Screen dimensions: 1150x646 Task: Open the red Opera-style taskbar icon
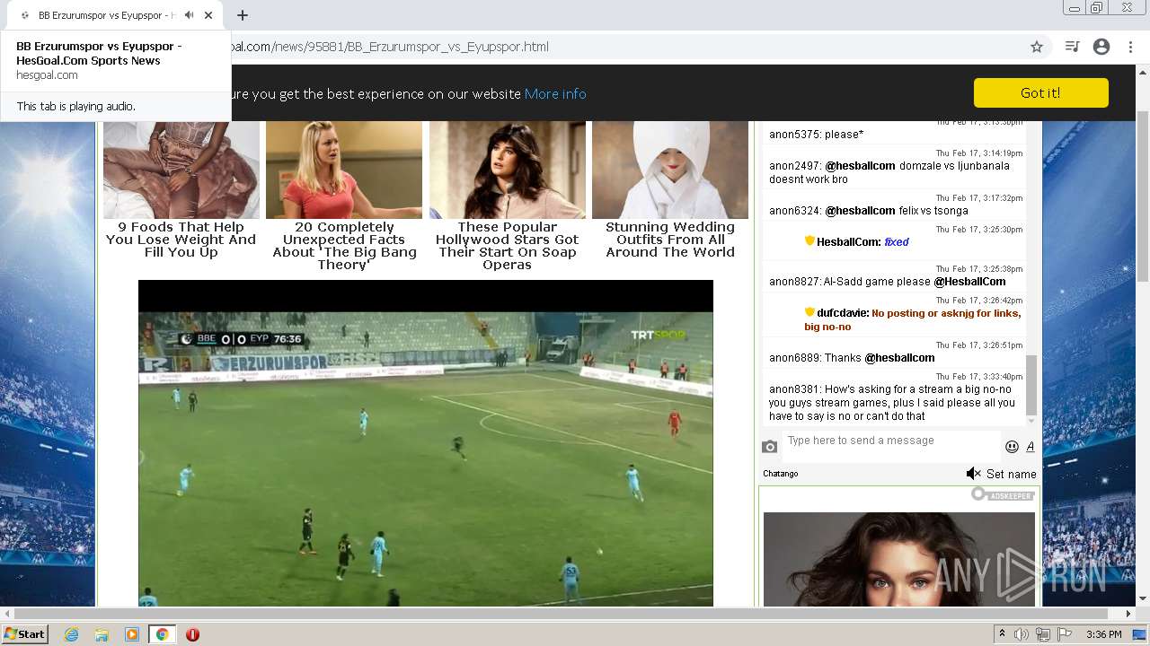tap(192, 634)
